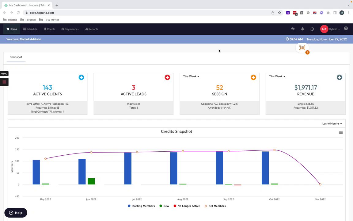Screen dimensions: 353x221
Task: Click the red plus on Active Leads card
Action: (167, 77)
